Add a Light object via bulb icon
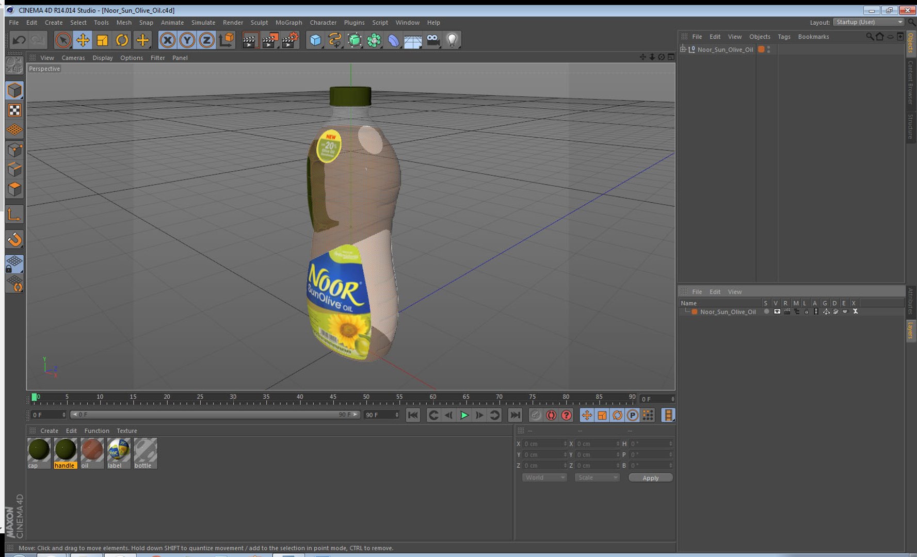 [452, 40]
